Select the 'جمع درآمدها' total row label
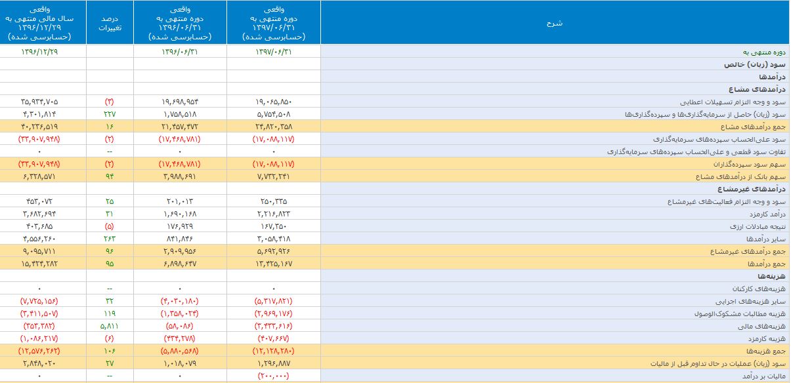Image resolution: width=791 pixels, height=383 pixels. click(767, 264)
